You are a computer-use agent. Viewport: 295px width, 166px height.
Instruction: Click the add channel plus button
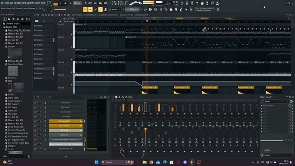coord(66,156)
